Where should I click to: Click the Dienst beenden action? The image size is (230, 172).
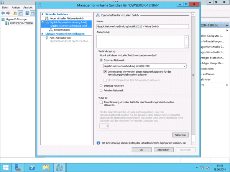[207, 69]
